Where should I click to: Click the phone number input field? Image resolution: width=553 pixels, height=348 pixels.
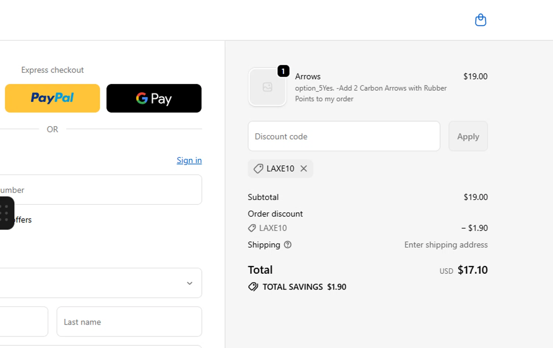pyautogui.click(x=101, y=190)
